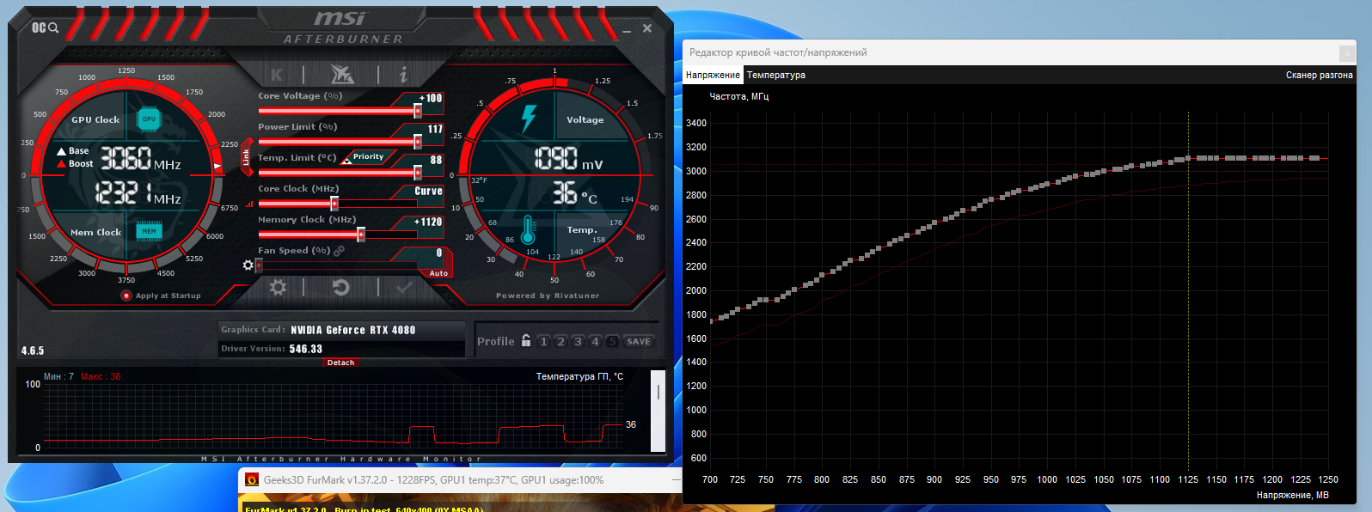Click the Detach monitor button
Screen dimensions: 1372x512
coord(340,363)
